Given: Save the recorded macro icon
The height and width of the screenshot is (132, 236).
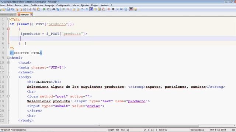Looking at the screenshot, I should tap(125, 9).
